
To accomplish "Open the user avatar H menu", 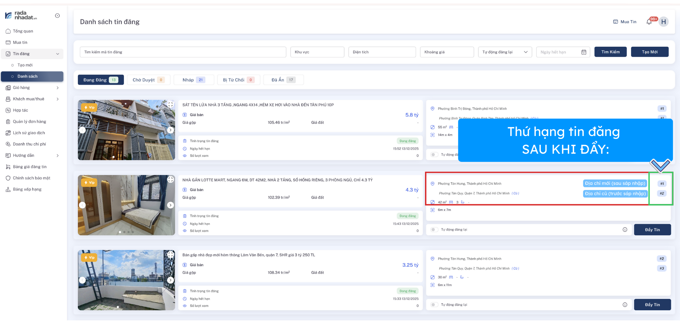I will 663,22.
